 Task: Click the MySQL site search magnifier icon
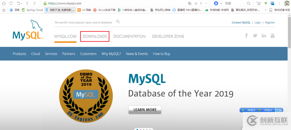[118, 22]
